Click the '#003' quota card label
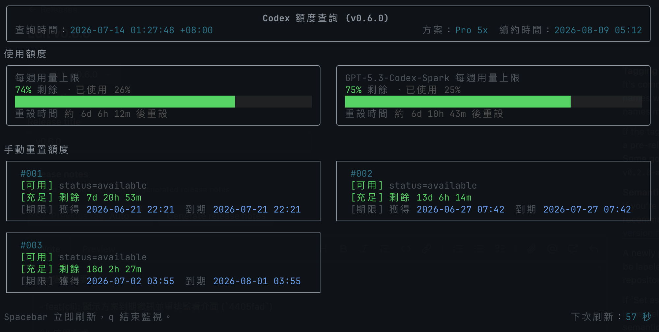The image size is (659, 332). pyautogui.click(x=31, y=245)
